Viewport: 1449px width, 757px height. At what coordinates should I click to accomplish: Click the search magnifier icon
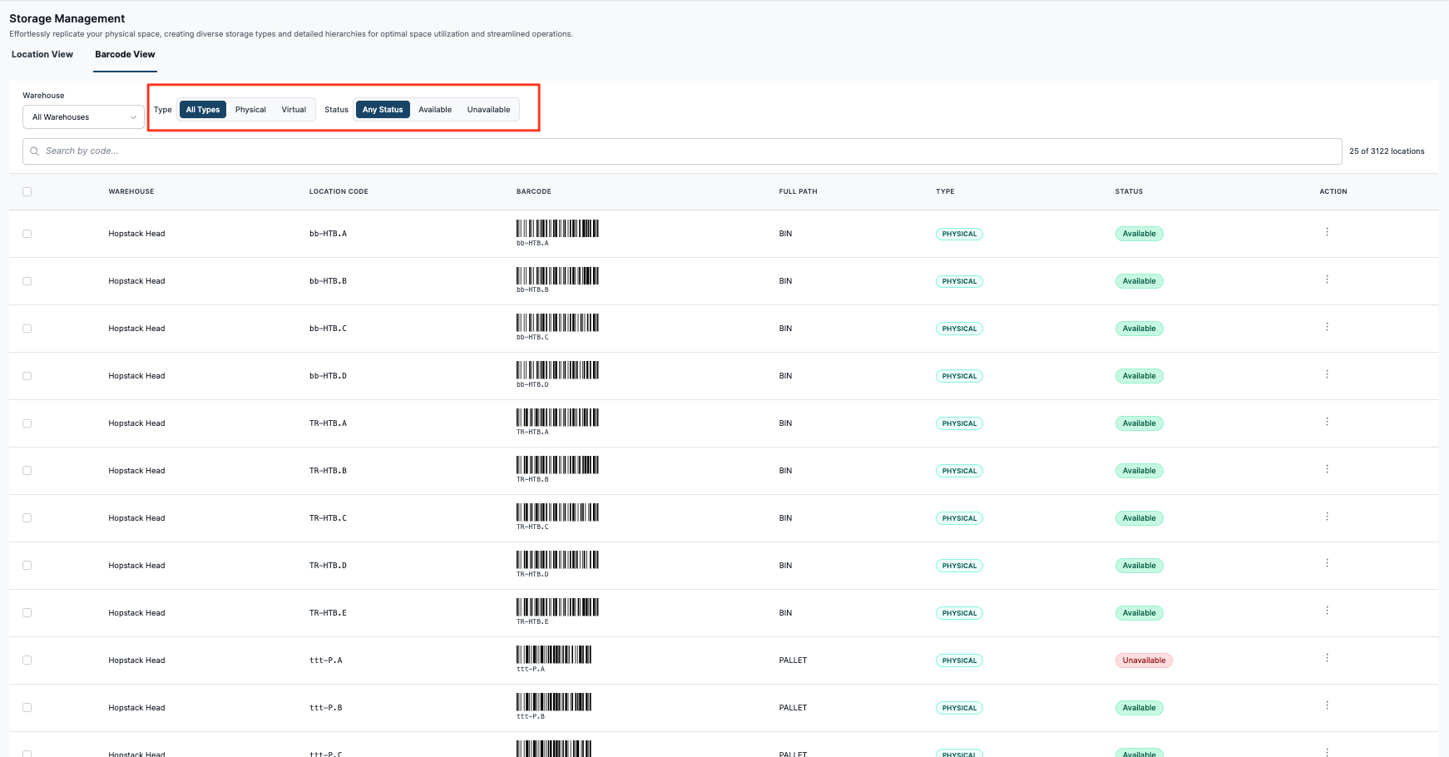[x=34, y=151]
